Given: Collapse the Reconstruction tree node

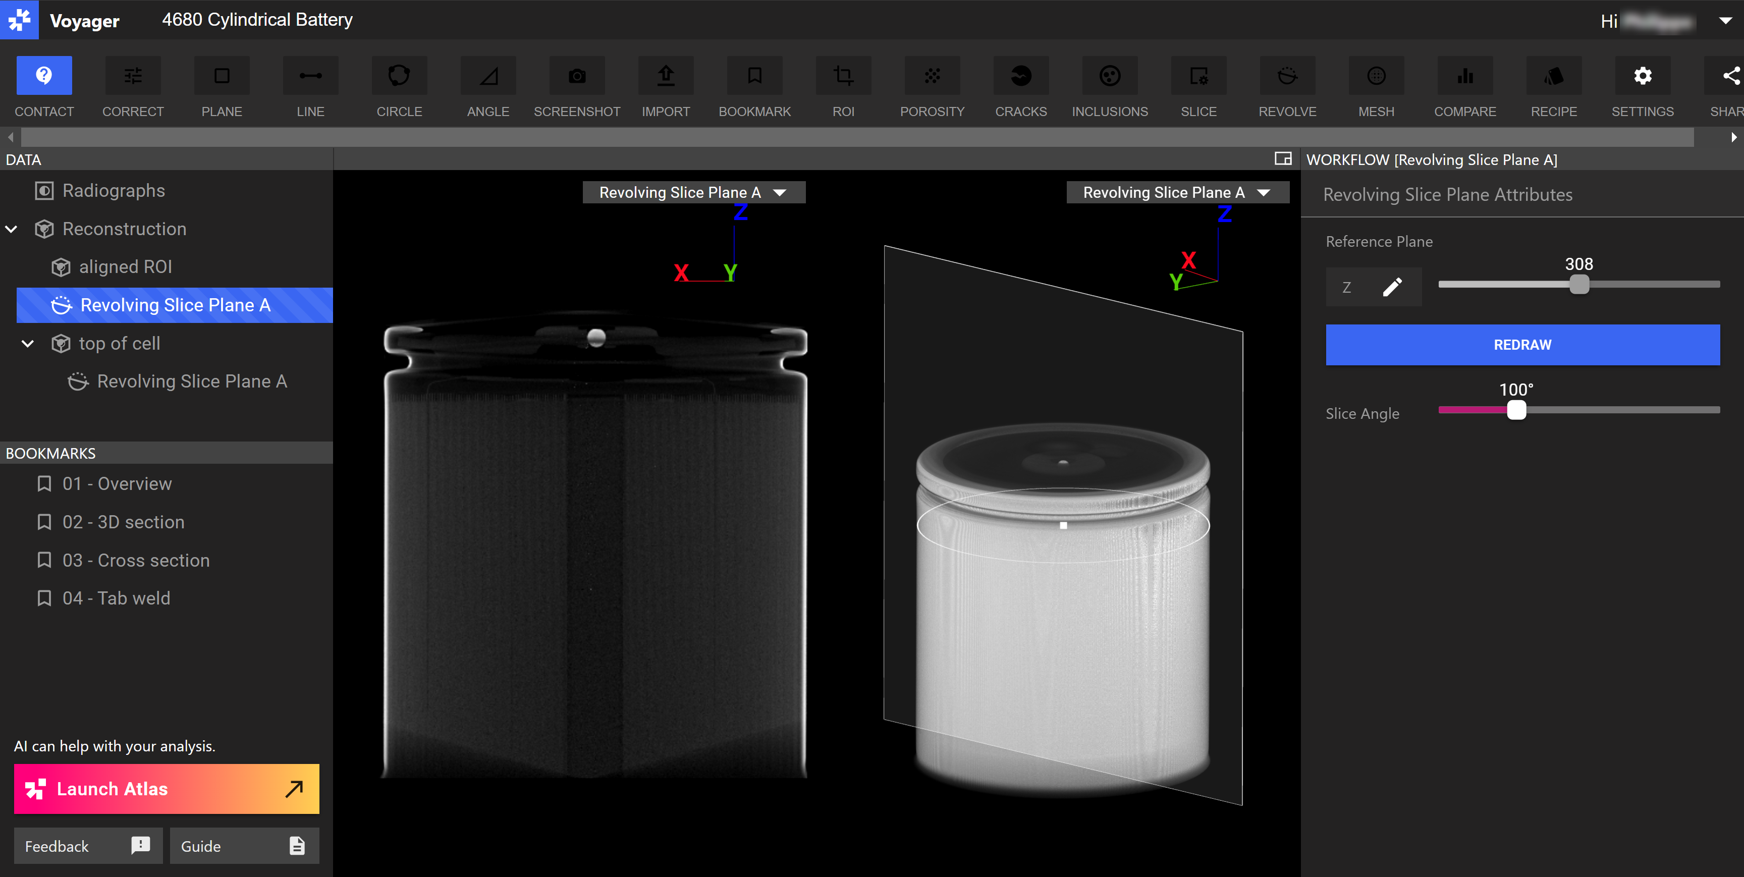Looking at the screenshot, I should 12,229.
